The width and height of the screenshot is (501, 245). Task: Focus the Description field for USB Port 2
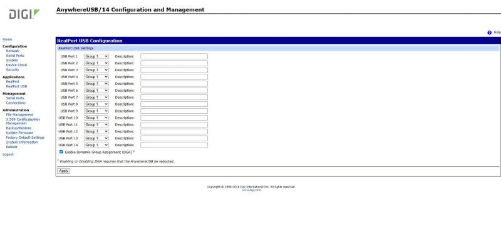[174, 63]
